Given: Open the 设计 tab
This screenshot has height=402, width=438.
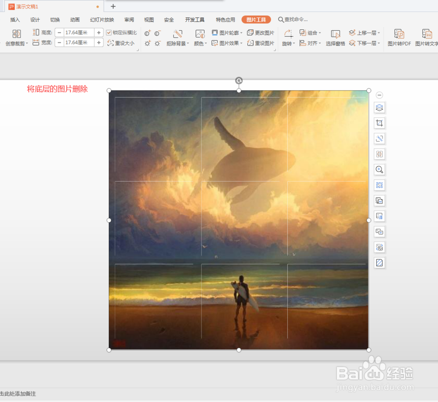Looking at the screenshot, I should (x=35, y=20).
